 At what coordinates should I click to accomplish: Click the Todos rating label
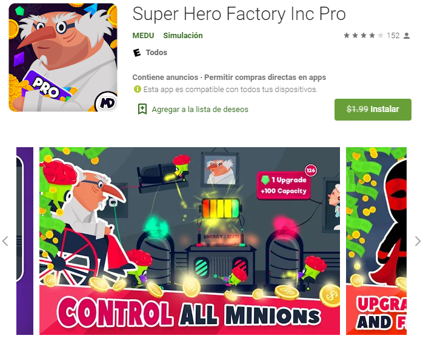[156, 53]
